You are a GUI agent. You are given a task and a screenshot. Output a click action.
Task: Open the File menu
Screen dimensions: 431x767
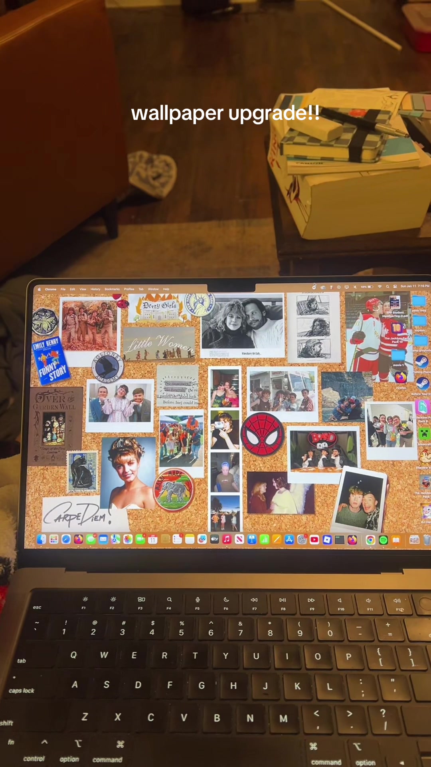[x=63, y=289]
